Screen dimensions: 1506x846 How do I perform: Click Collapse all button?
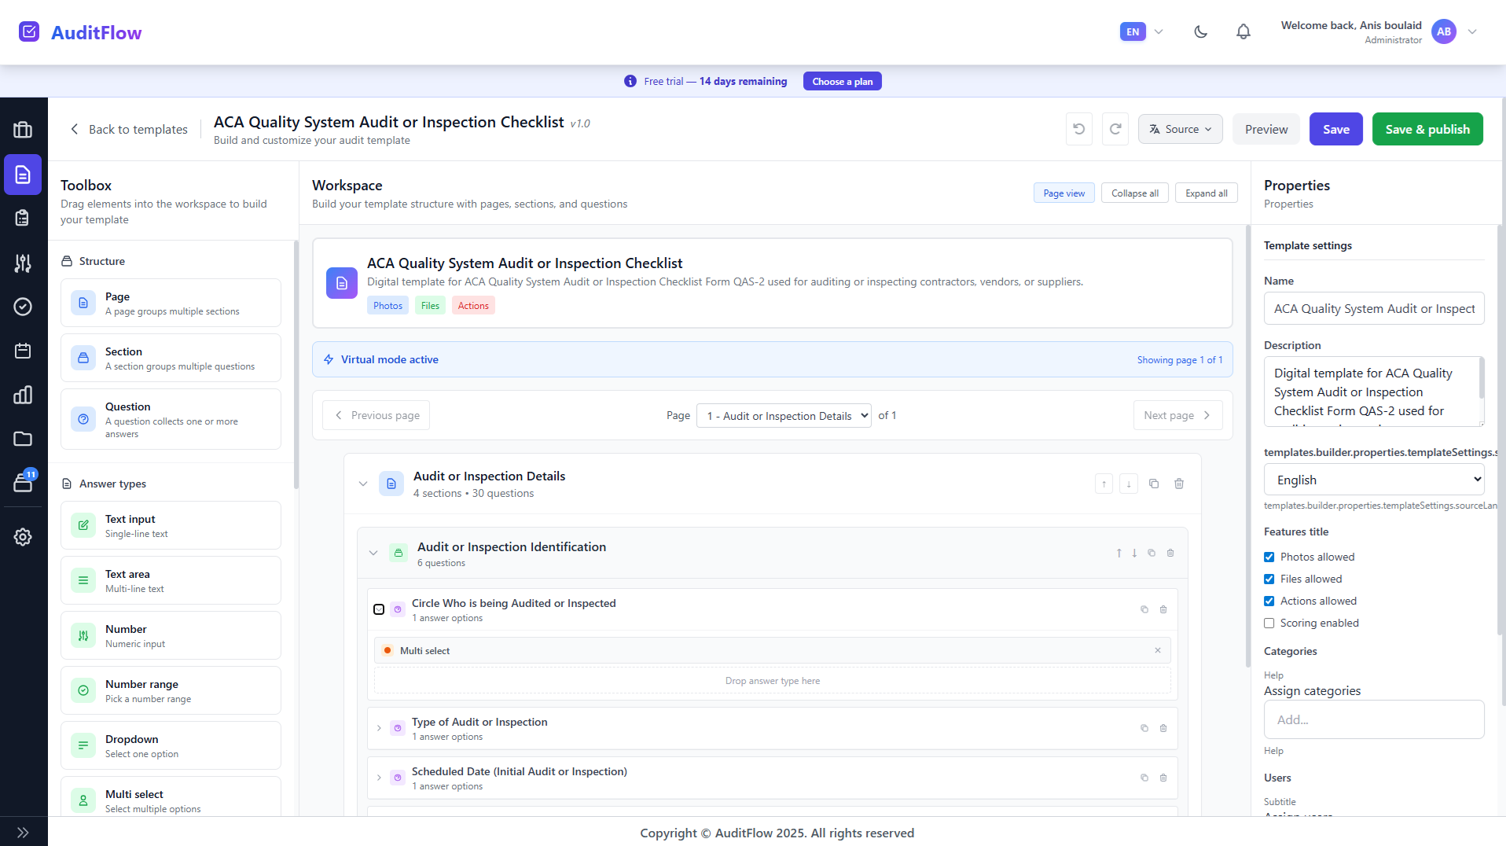pyautogui.click(x=1134, y=193)
